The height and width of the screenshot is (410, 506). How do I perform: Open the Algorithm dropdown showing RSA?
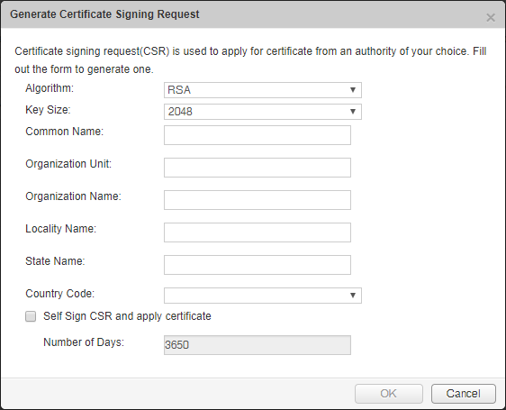coord(263,90)
